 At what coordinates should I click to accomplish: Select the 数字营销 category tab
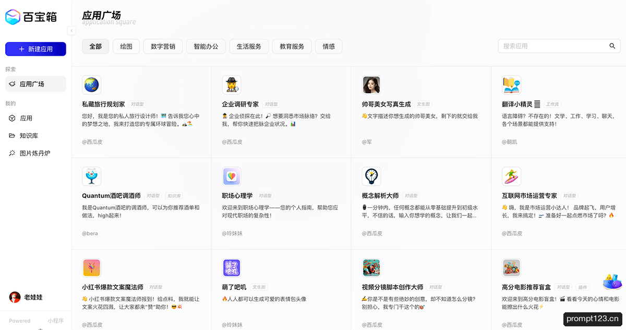(x=163, y=46)
